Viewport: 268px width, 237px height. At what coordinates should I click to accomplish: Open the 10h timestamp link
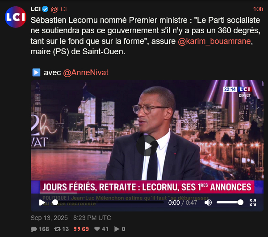pos(258,9)
